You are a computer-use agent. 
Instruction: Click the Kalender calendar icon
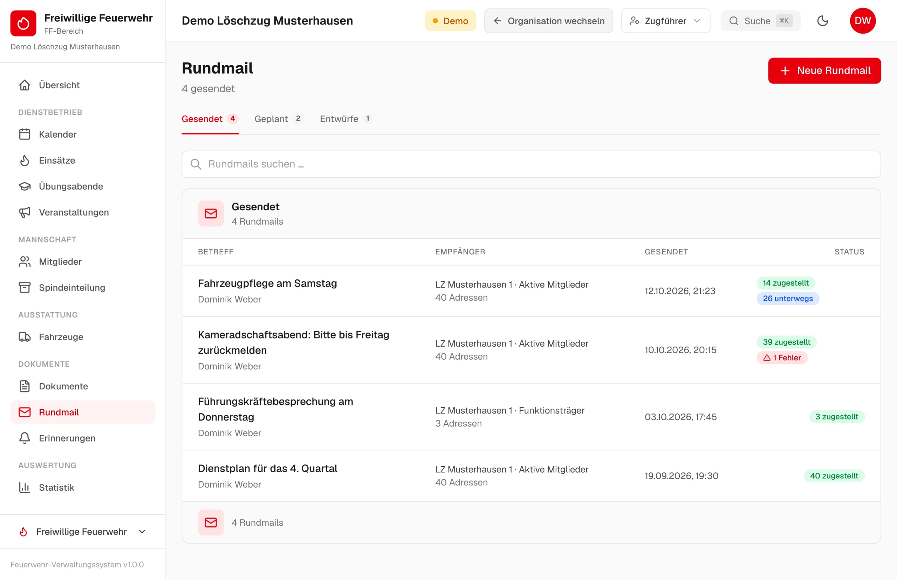point(25,135)
